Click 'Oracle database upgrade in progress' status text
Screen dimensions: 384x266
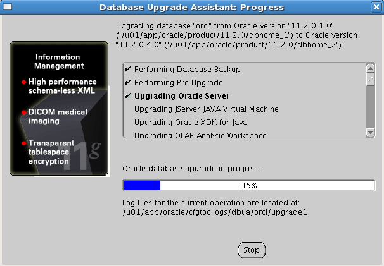[x=191, y=169]
